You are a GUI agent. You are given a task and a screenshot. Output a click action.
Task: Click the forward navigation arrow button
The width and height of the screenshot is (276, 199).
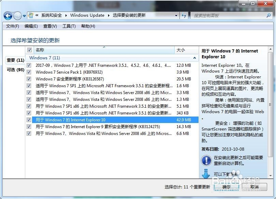coord(18,16)
